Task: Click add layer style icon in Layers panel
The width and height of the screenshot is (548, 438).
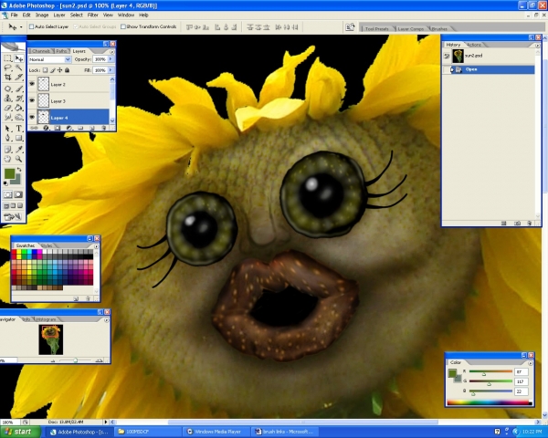Action: click(x=46, y=128)
